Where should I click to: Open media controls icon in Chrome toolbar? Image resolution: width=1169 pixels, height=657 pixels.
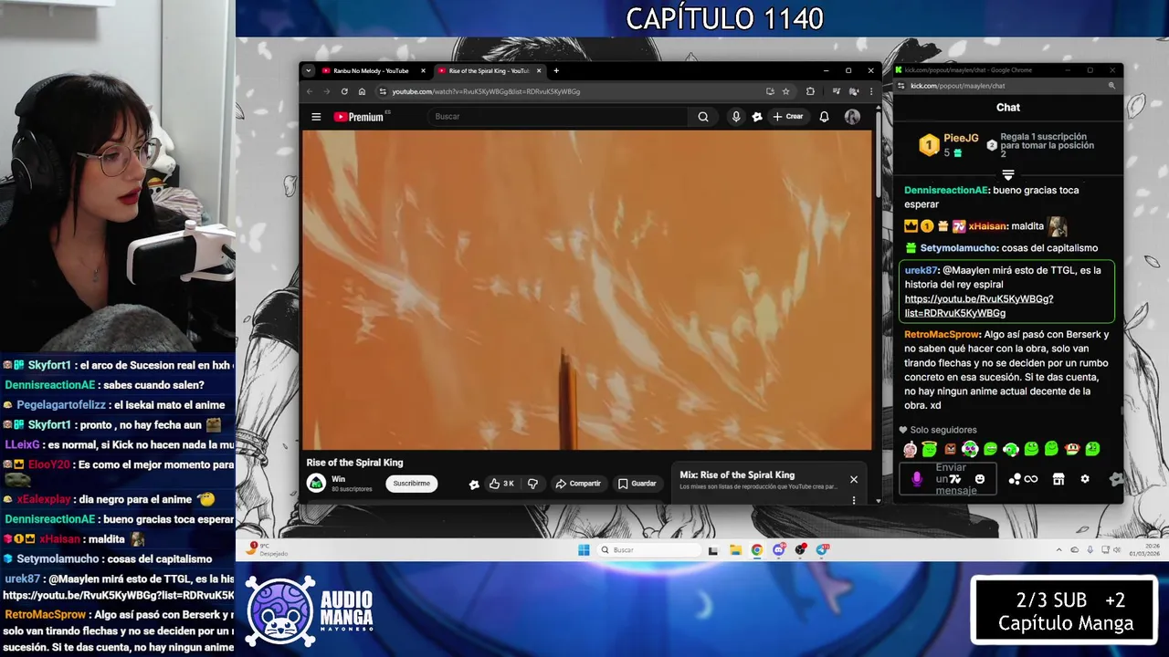tap(837, 91)
